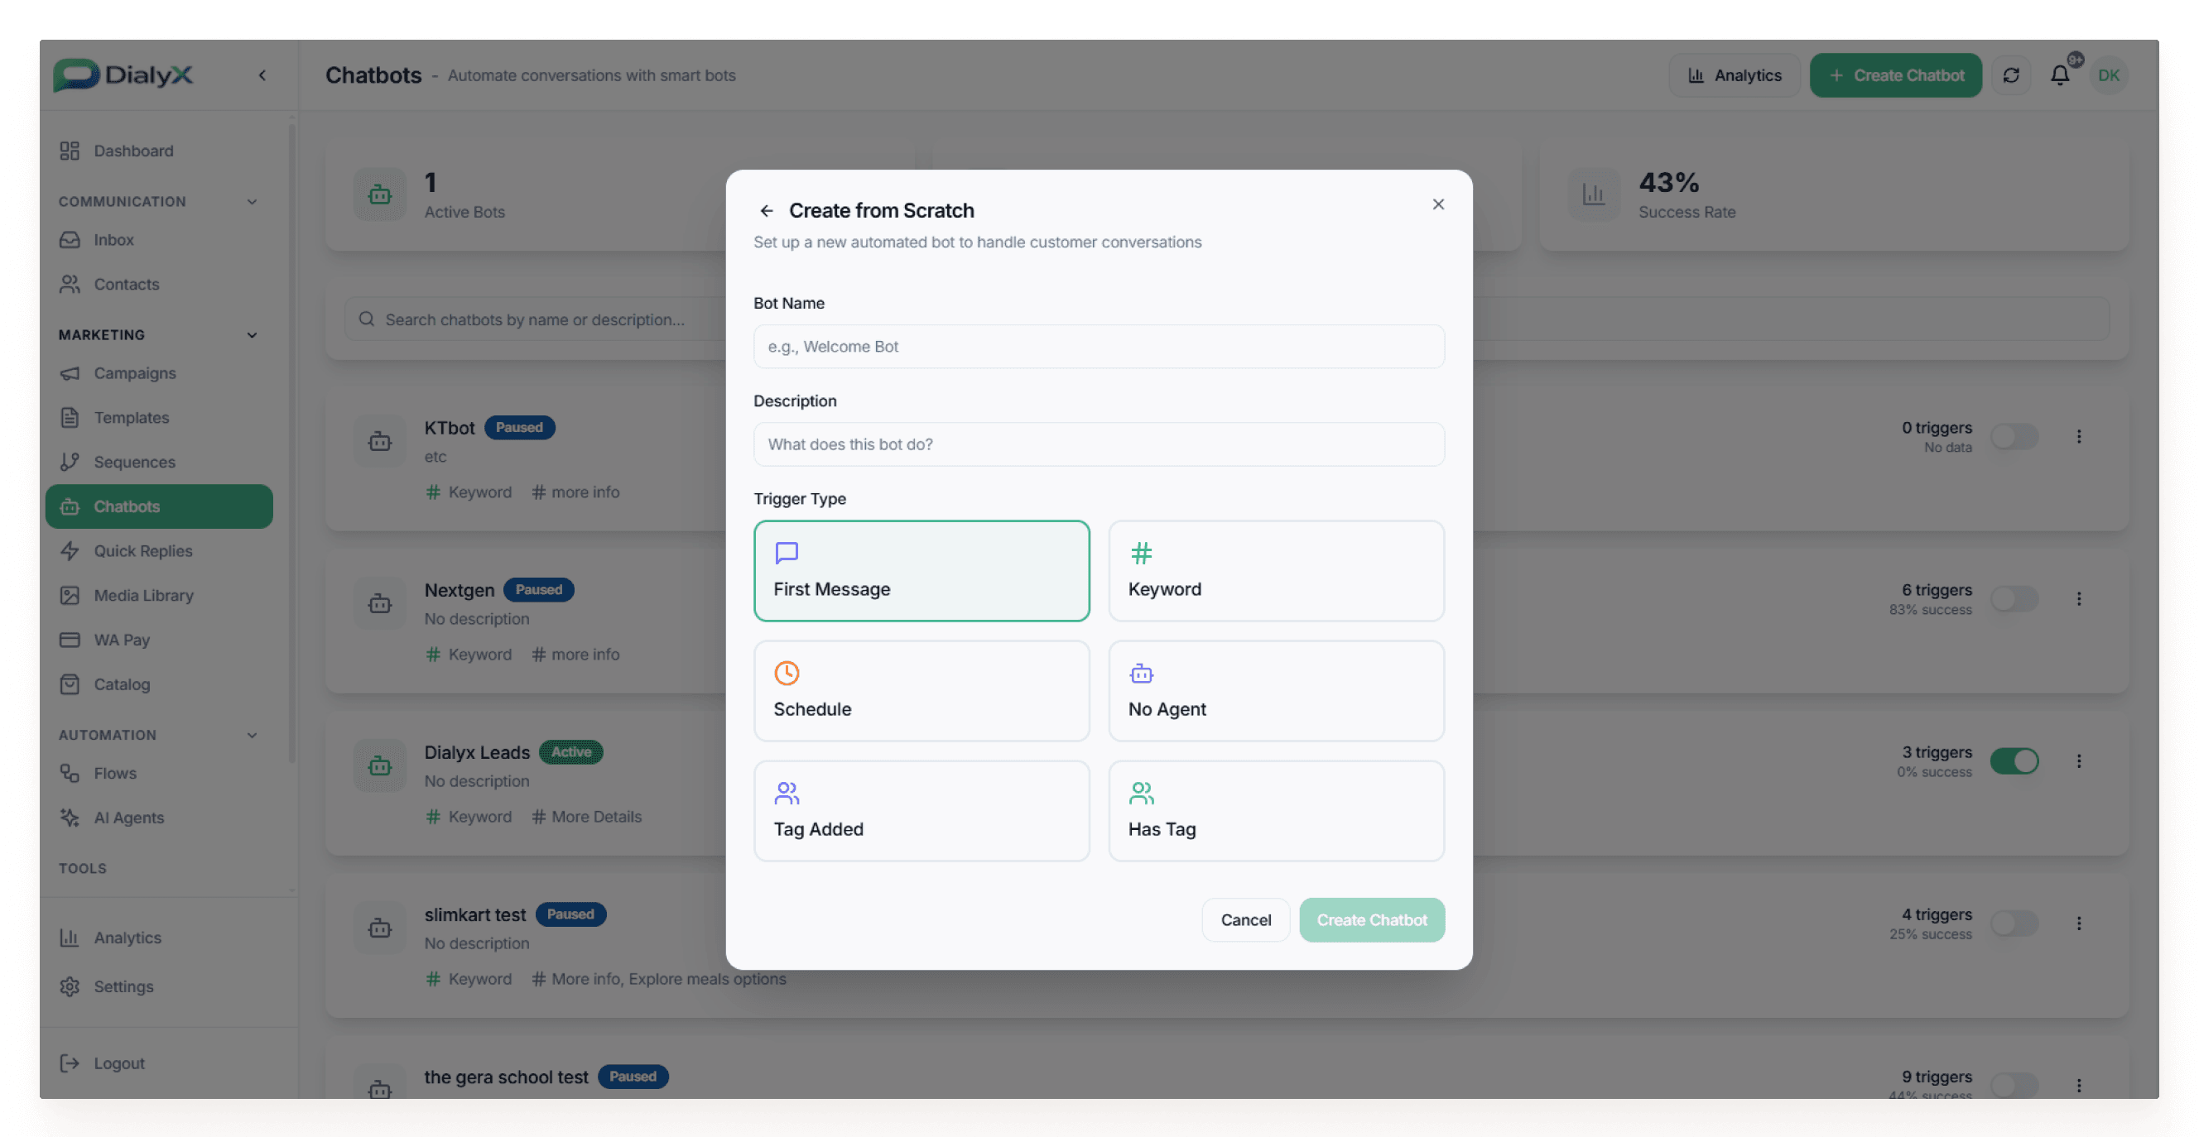Collapse the sidebar with the chevron
Screen dimensions: 2199x1137
(262, 75)
